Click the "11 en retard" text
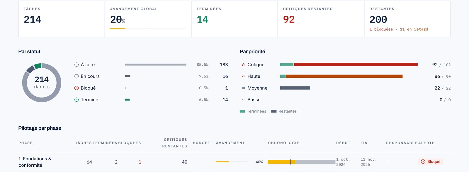 click(414, 29)
